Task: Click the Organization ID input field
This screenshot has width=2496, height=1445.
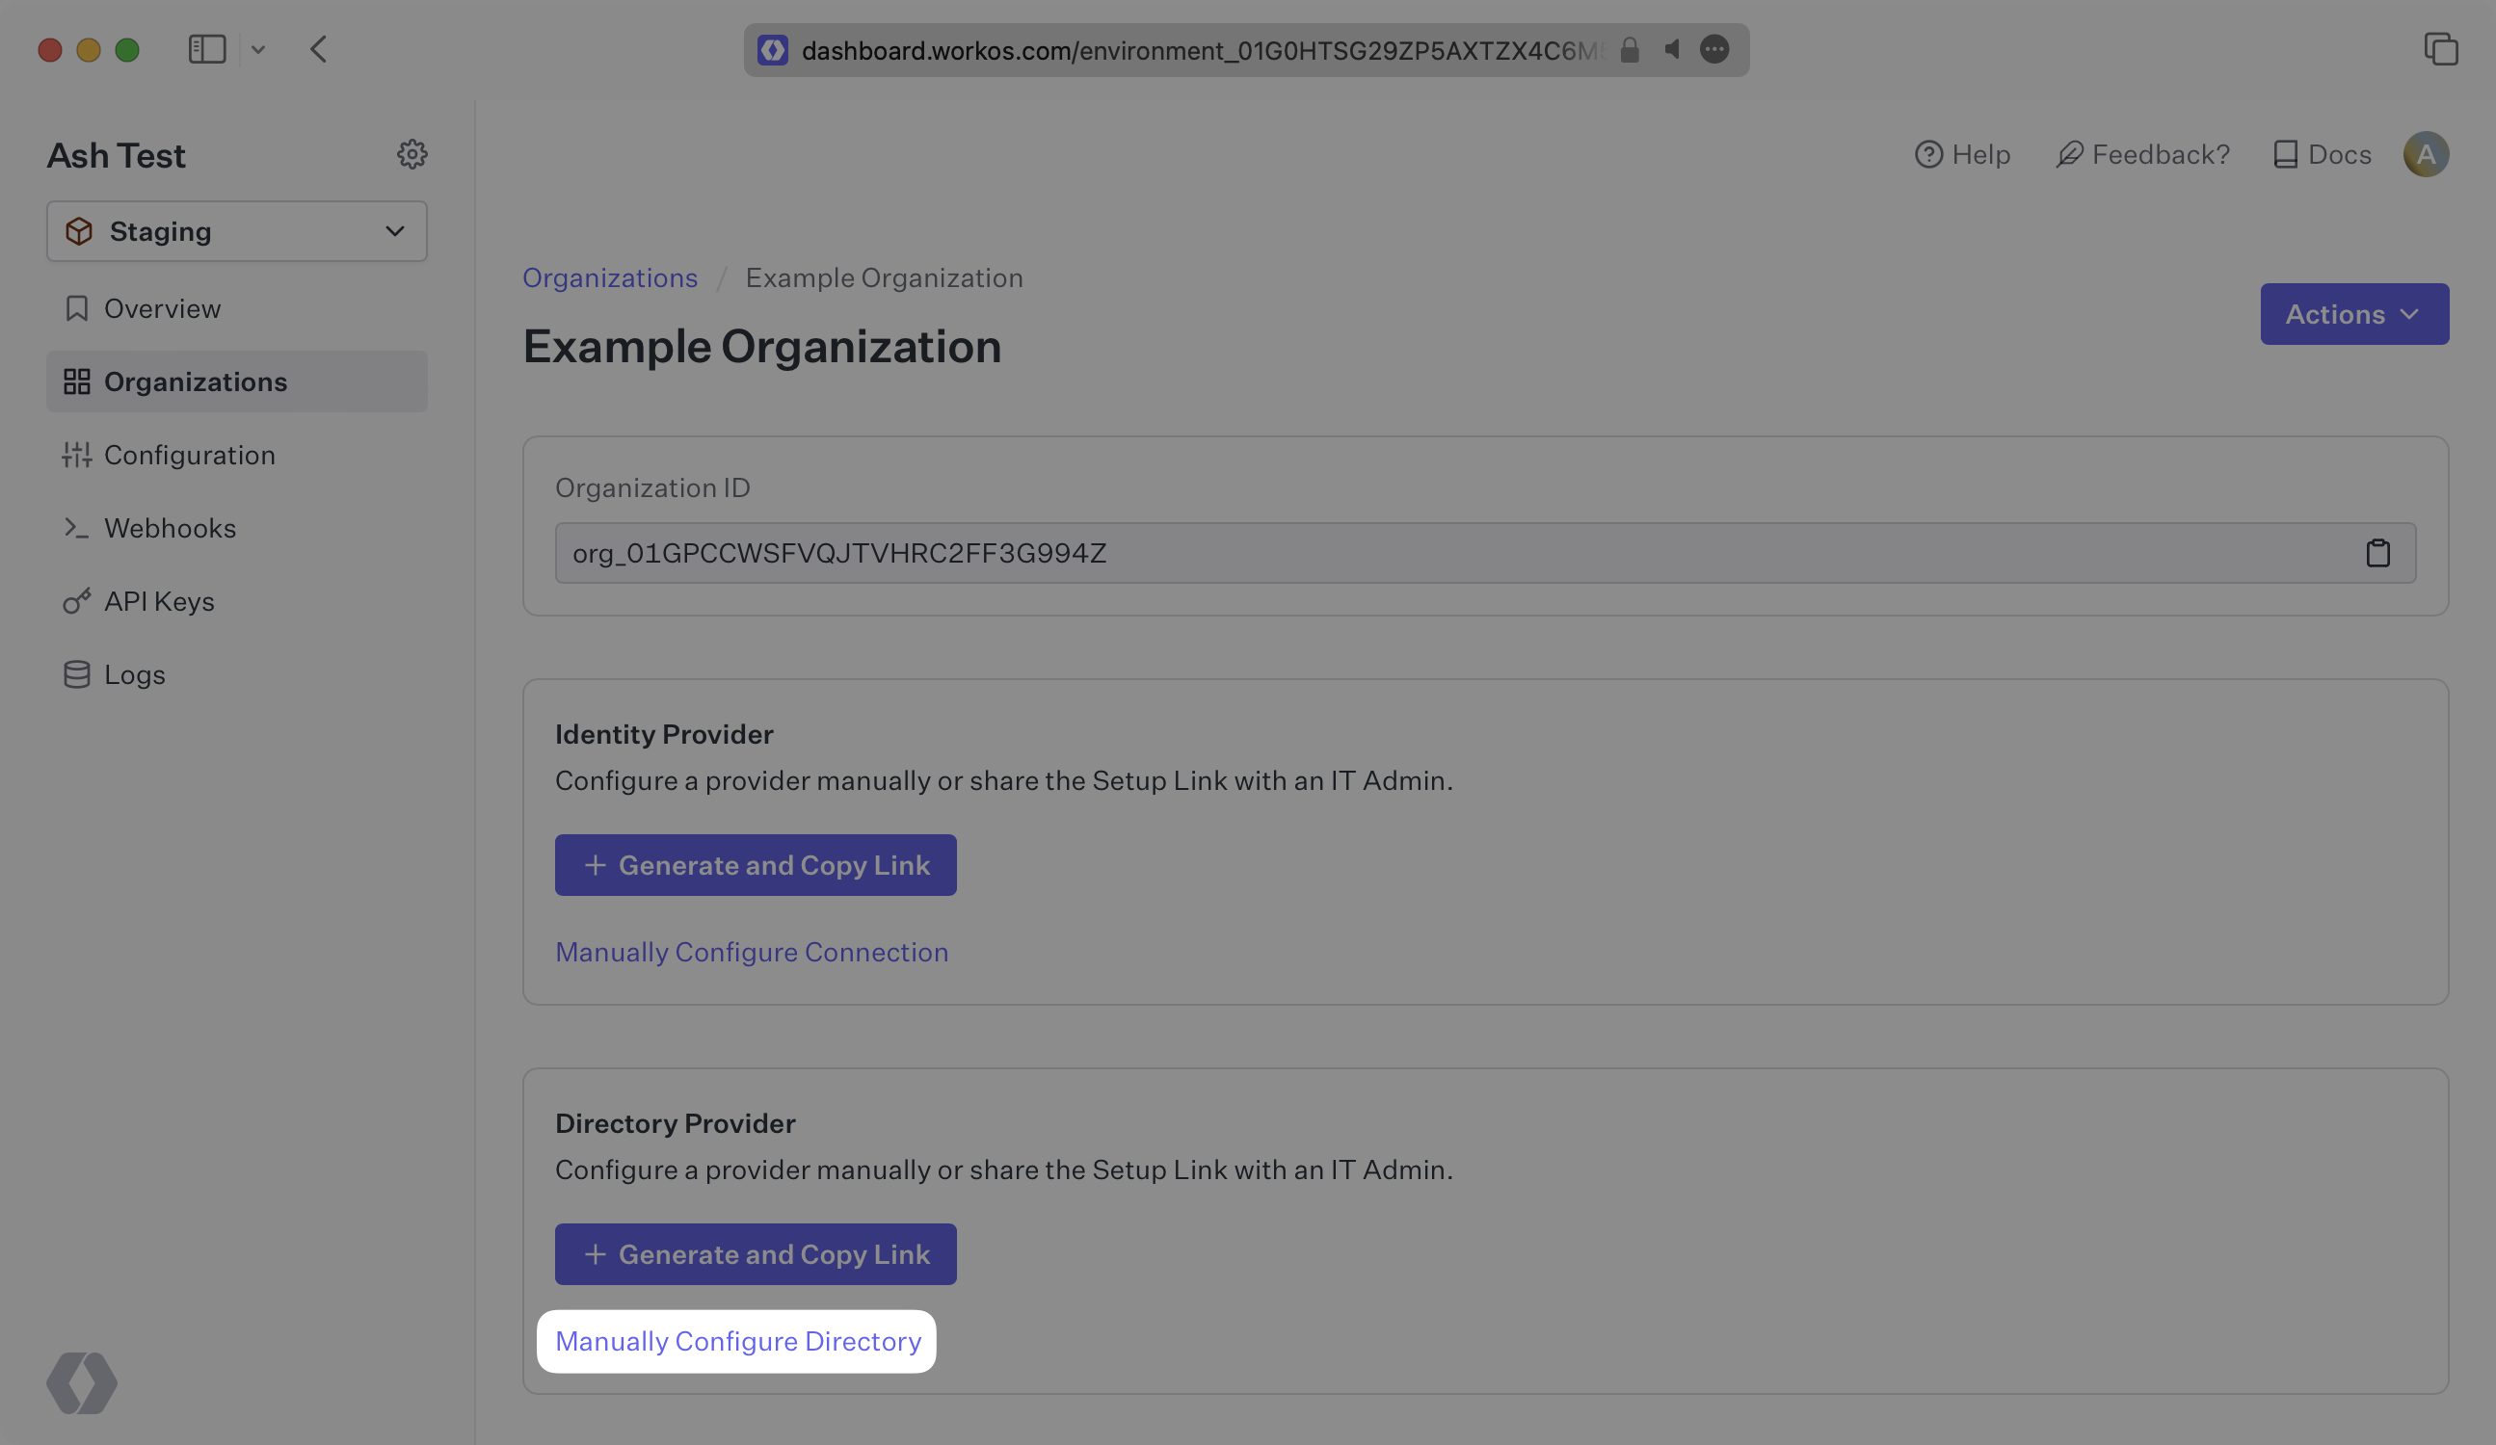Action: point(1484,552)
